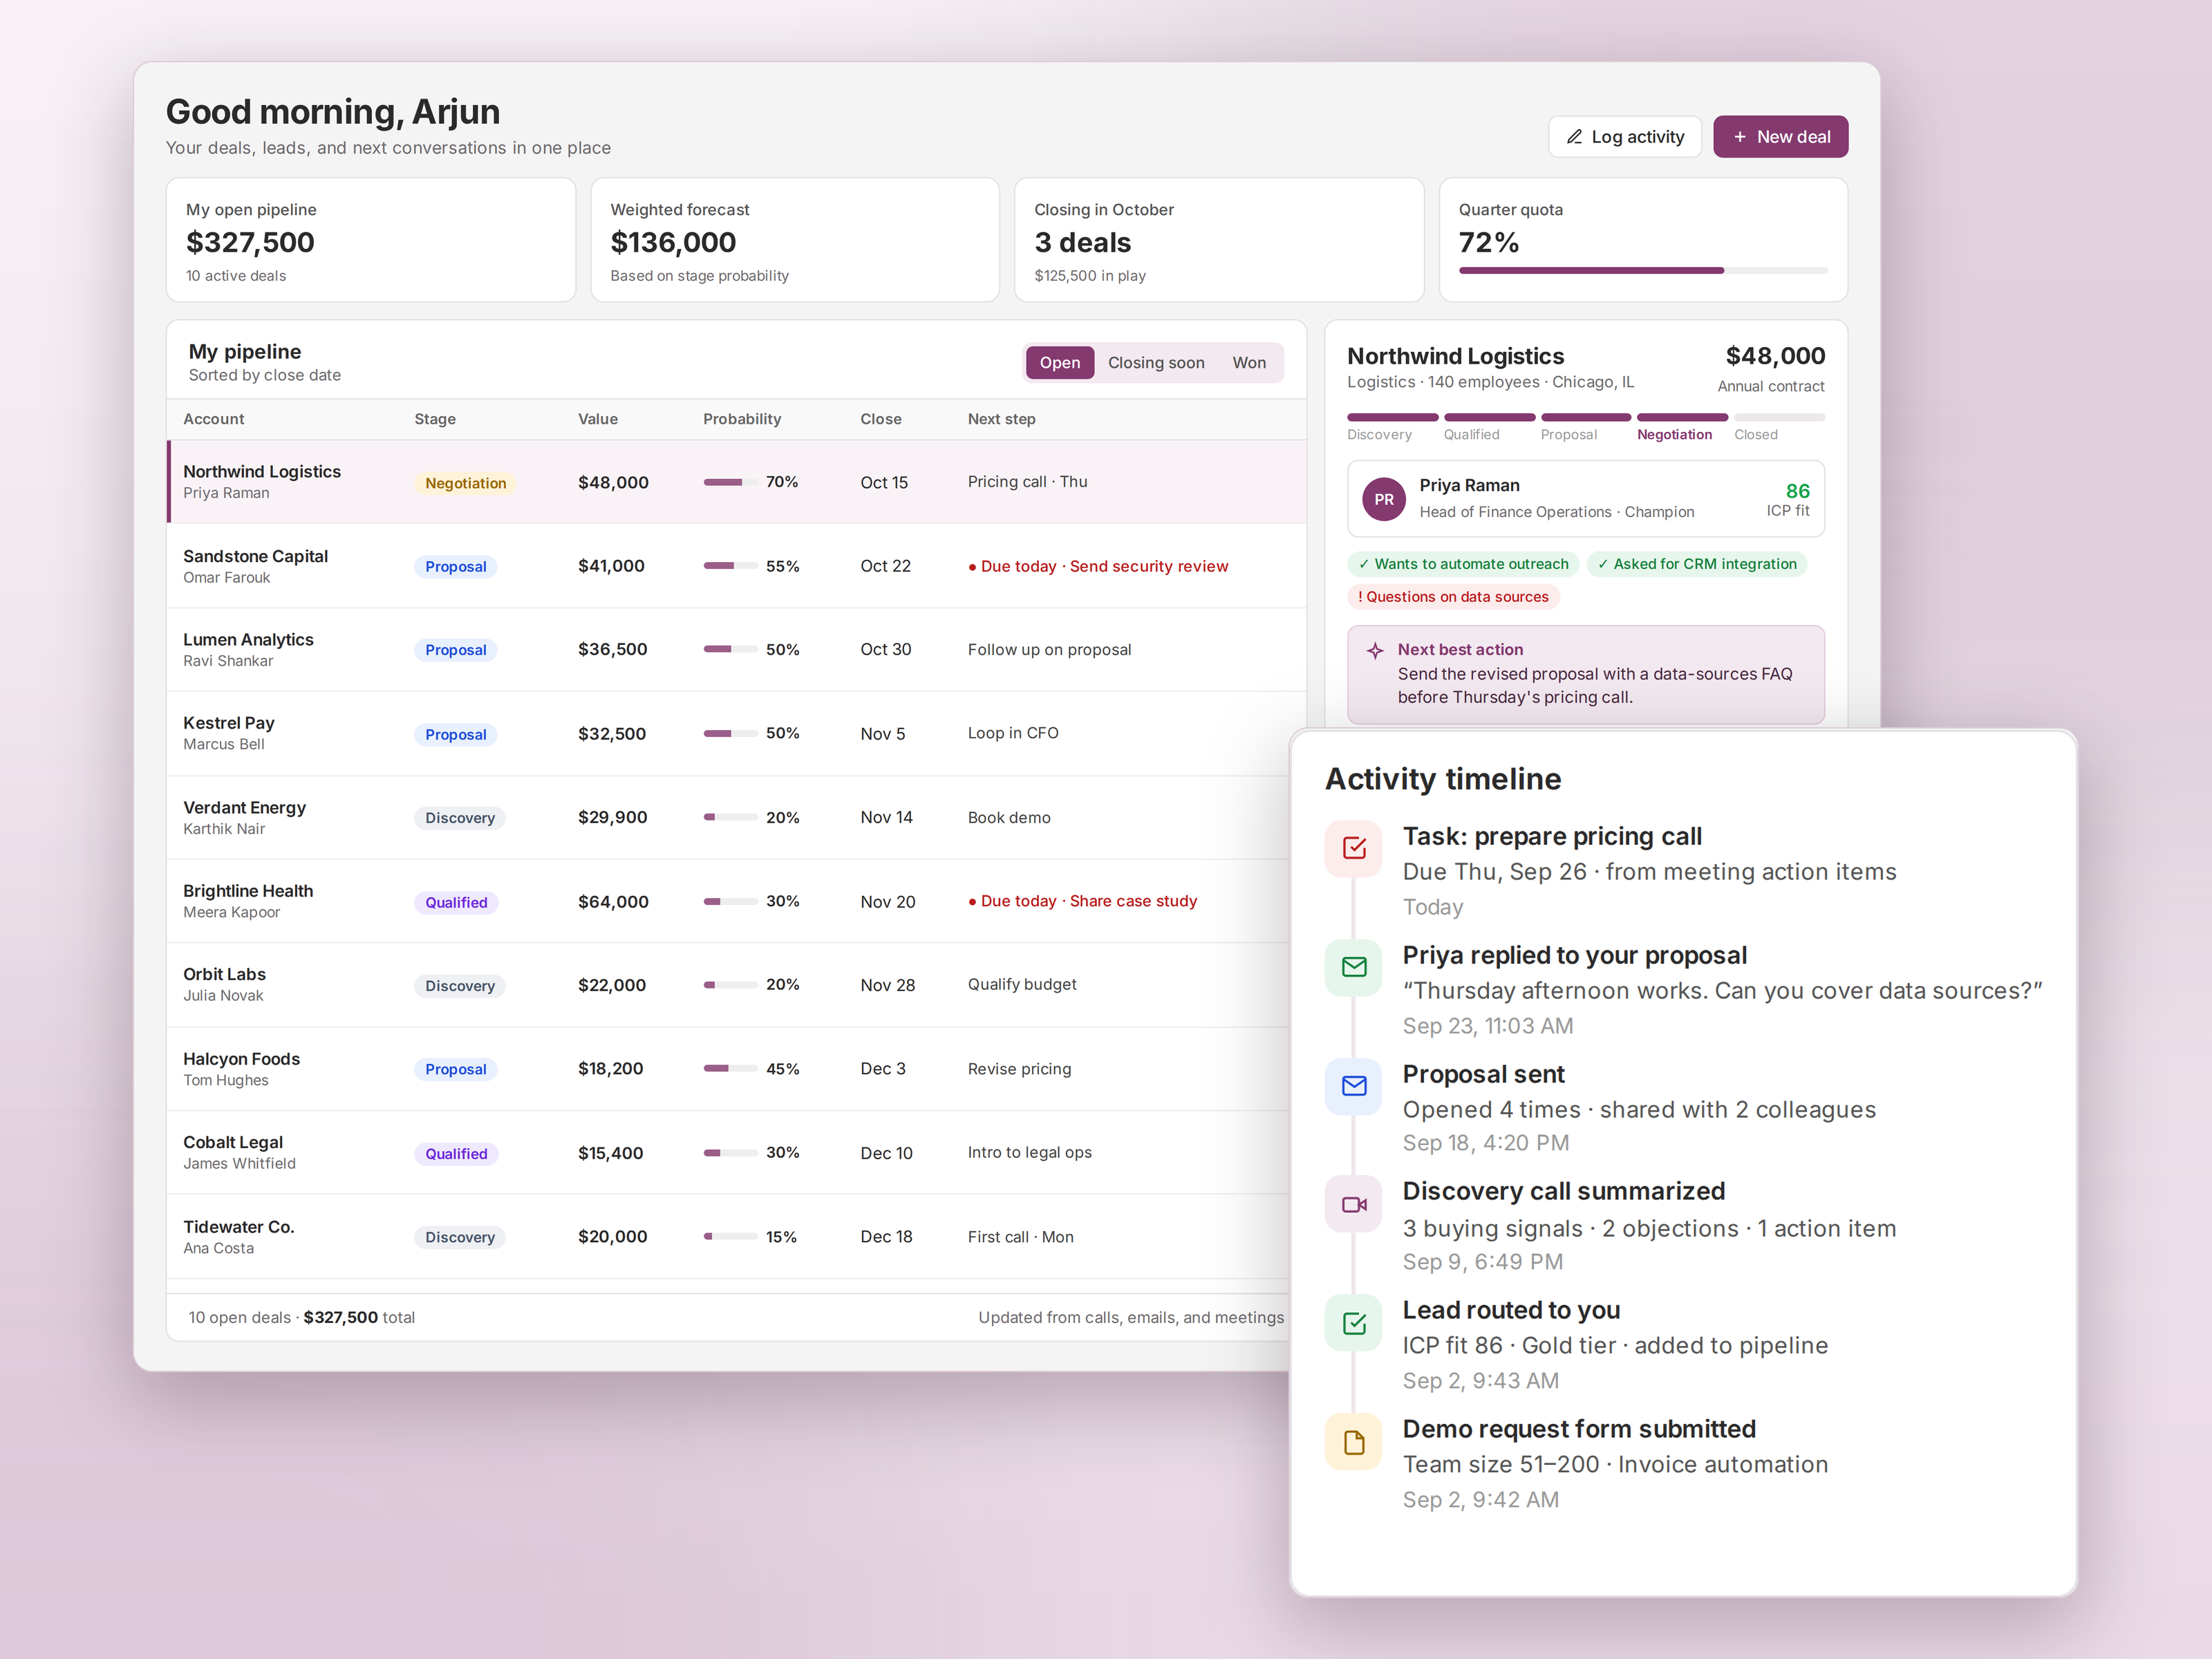This screenshot has width=2212, height=1659.
Task: Click Due today · Send security review
Action: click(x=1098, y=566)
